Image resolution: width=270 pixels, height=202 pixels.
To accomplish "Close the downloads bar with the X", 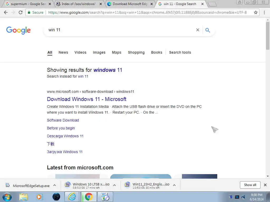I will 265,185.
